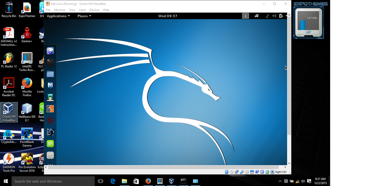Click the VM window horizontal scrollbar
378x186 pixels.
[163, 167]
